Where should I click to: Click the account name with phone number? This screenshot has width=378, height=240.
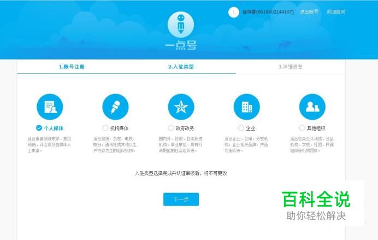(x=268, y=12)
